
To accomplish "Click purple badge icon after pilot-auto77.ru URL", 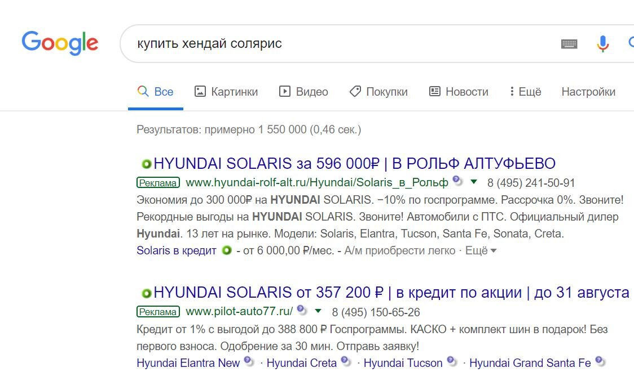I will pos(302,310).
